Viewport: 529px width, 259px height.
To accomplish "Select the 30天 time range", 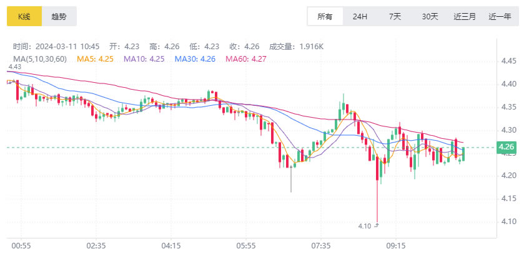I will 430,16.
